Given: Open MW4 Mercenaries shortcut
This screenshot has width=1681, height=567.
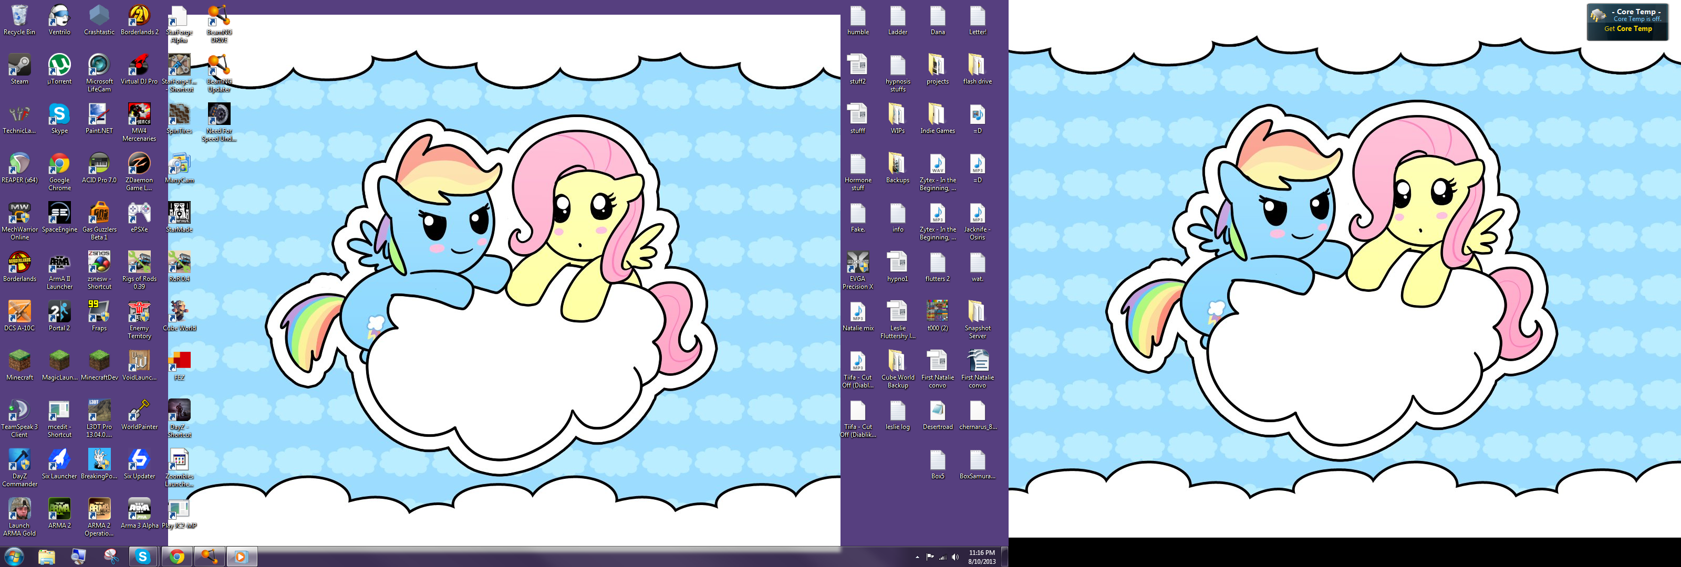Looking at the screenshot, I should [139, 123].
